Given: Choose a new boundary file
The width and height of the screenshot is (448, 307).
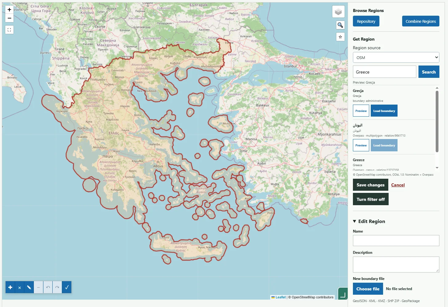Looking at the screenshot, I should [368, 289].
